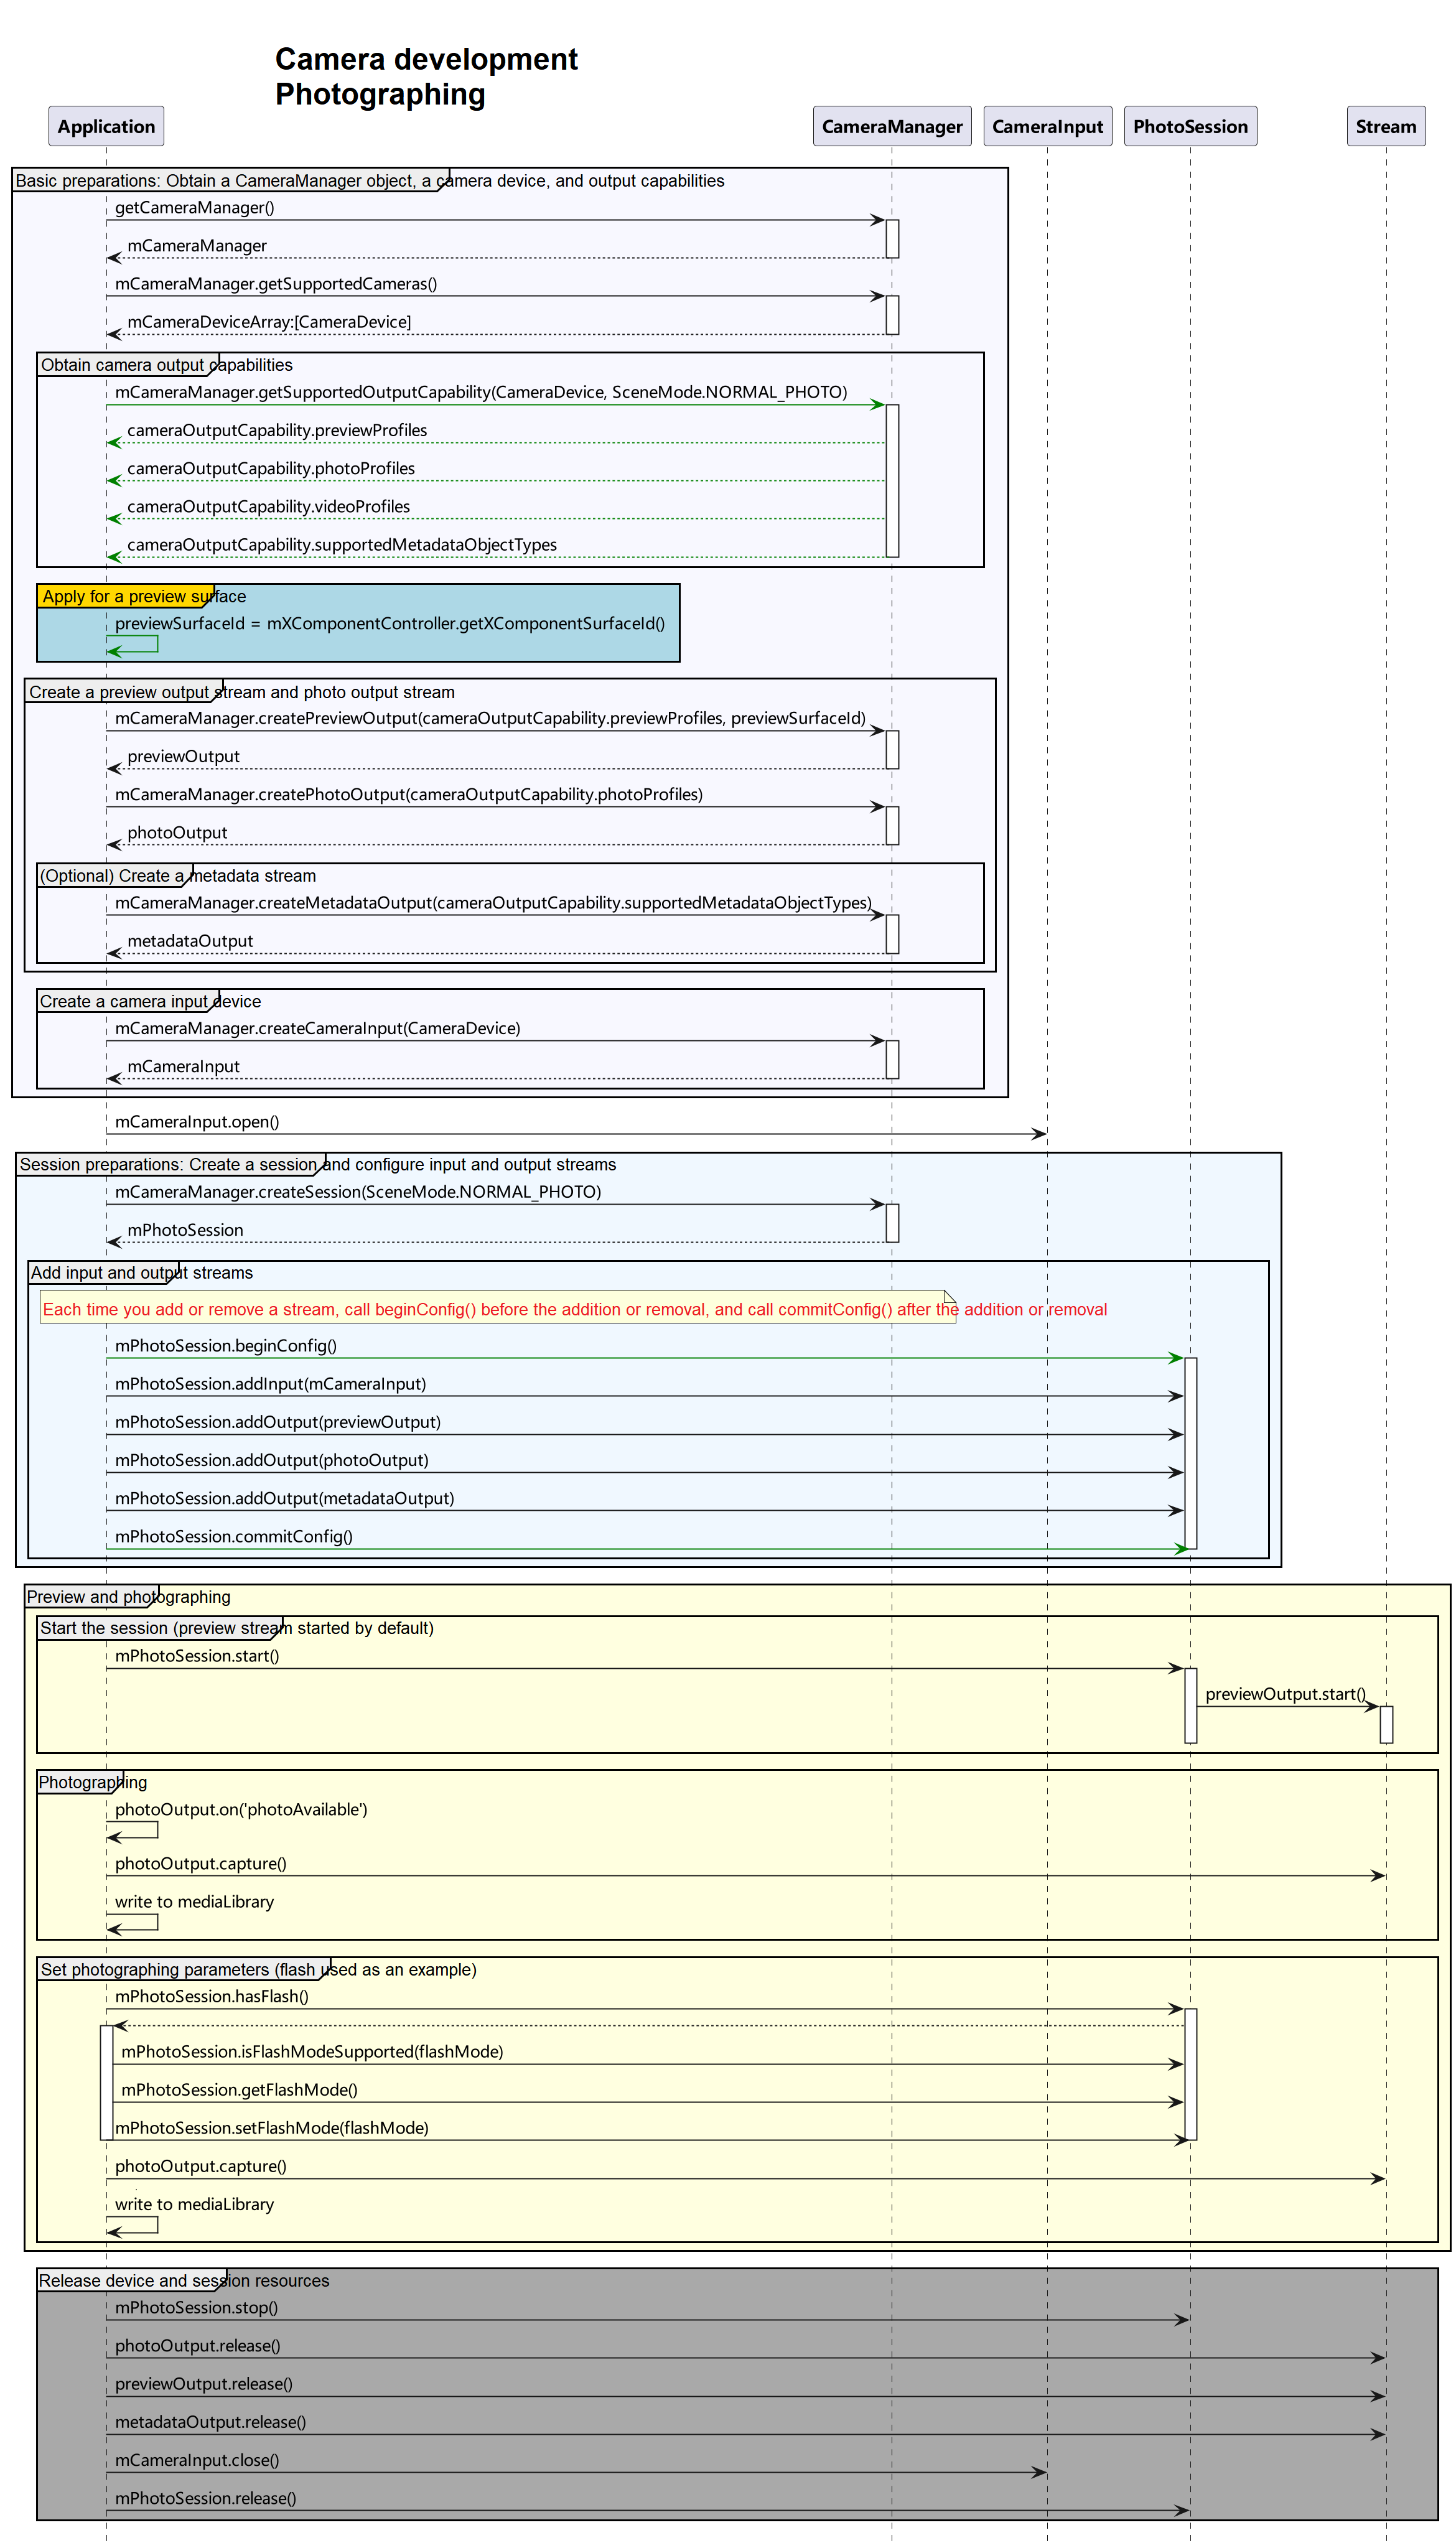Select the Release device and session resources label
The width and height of the screenshot is (1456, 2548).
[184, 2280]
